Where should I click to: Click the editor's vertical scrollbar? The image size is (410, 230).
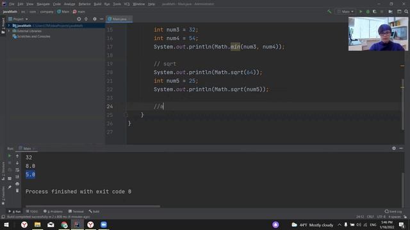pyautogui.click(x=403, y=104)
